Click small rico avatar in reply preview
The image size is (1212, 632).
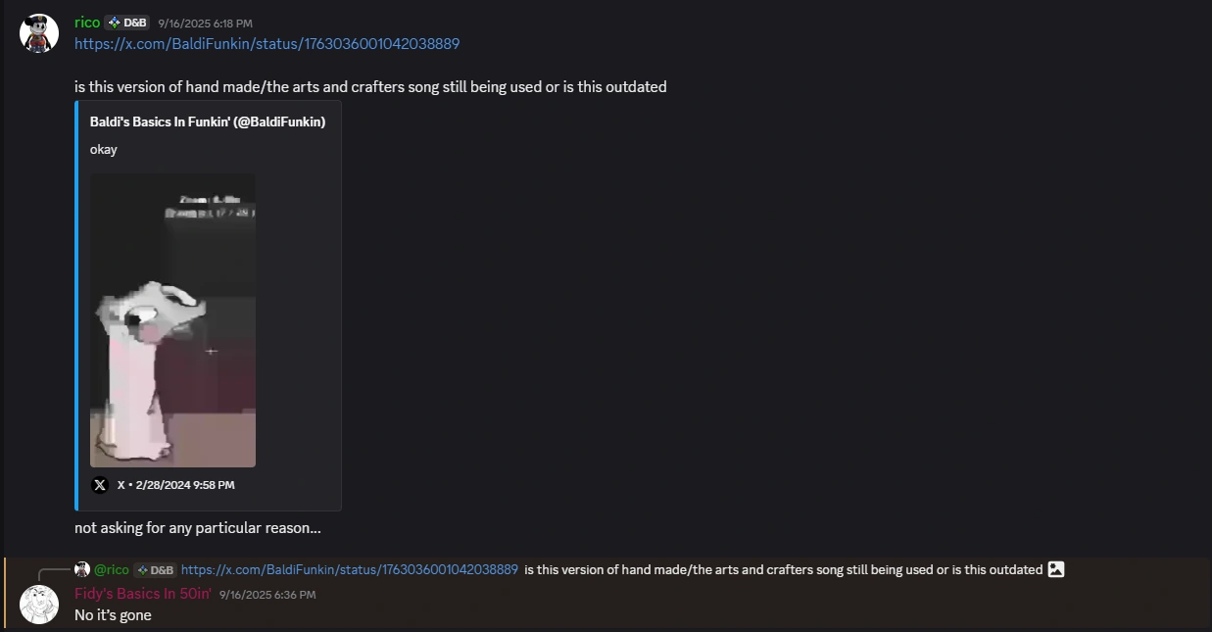coord(82,569)
